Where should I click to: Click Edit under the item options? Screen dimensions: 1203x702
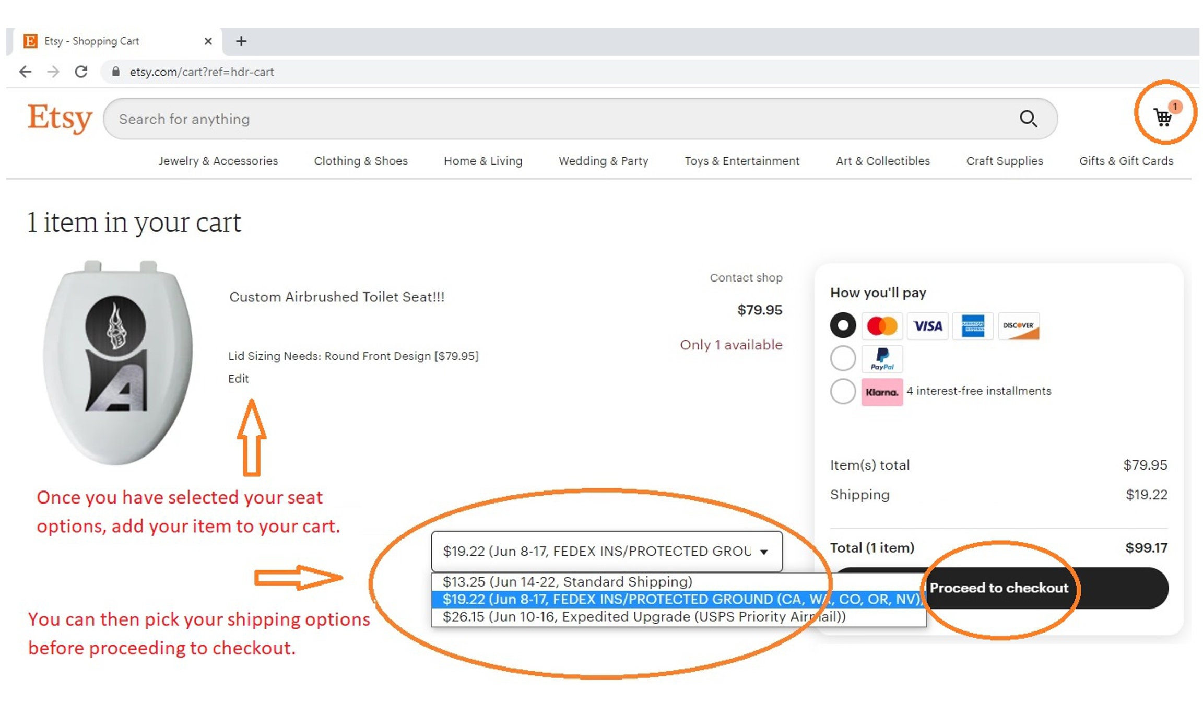tap(238, 379)
